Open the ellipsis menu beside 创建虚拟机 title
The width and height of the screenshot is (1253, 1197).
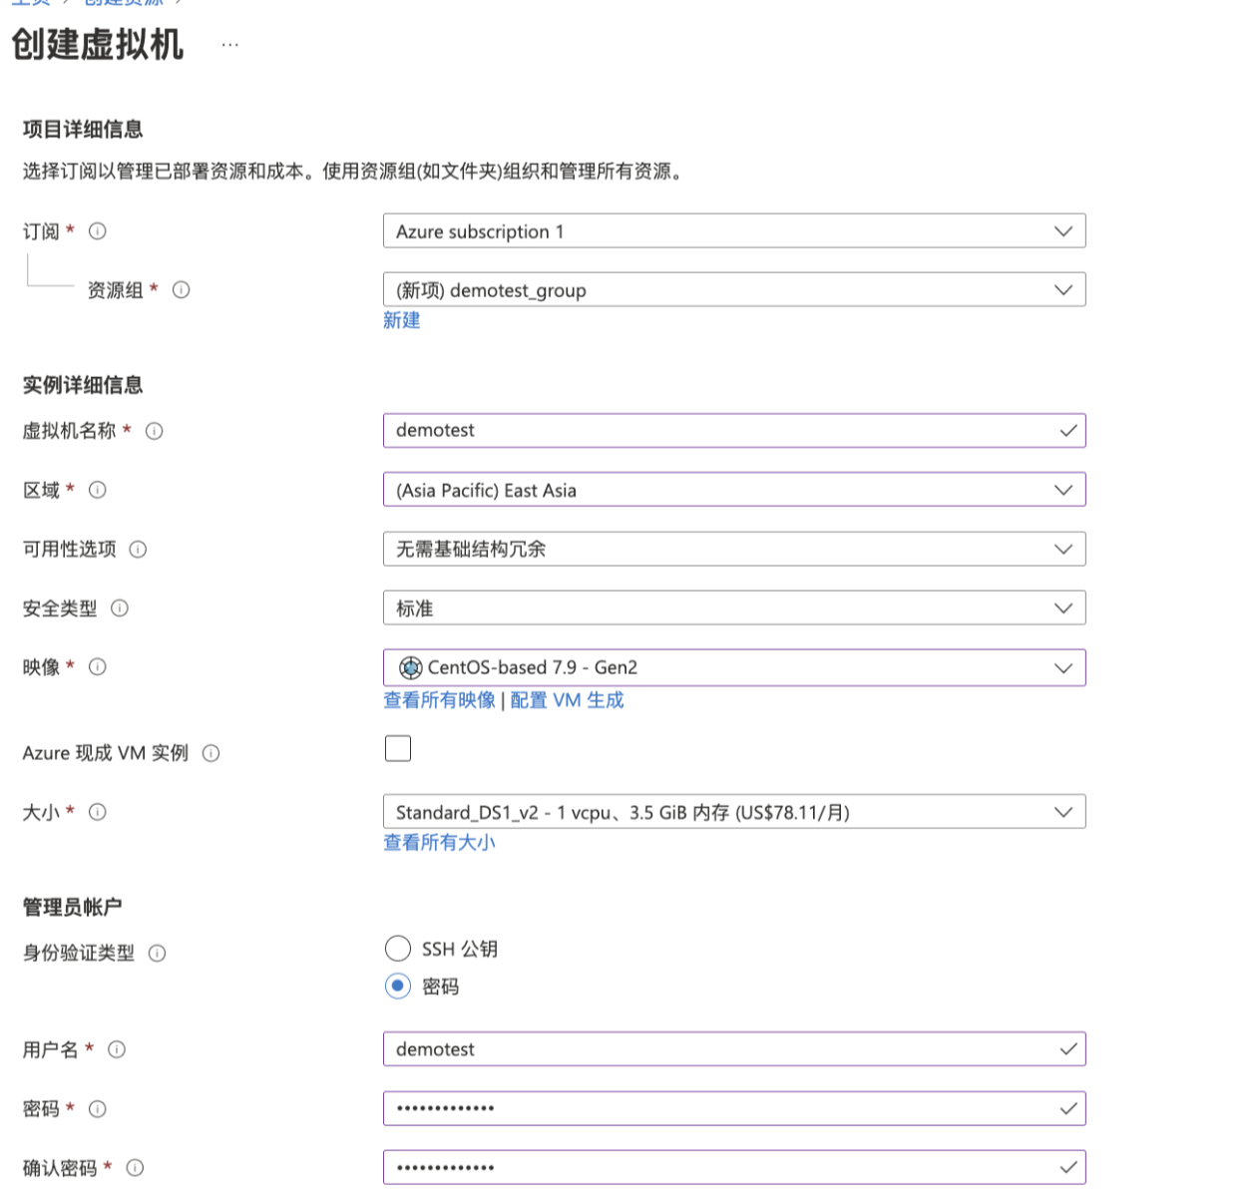(230, 45)
